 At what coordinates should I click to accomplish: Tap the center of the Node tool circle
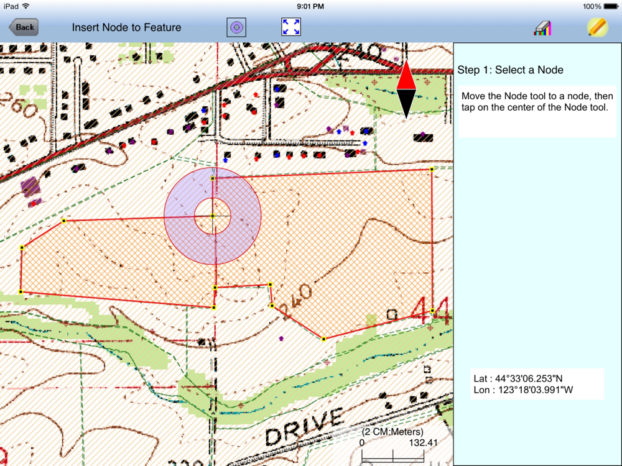point(213,216)
